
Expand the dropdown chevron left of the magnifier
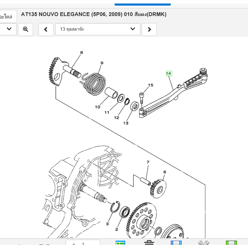pyautogui.click(x=9, y=29)
